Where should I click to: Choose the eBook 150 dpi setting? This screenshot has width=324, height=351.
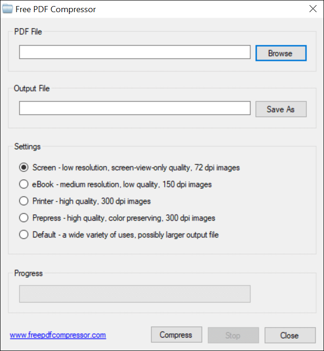pyautogui.click(x=23, y=184)
